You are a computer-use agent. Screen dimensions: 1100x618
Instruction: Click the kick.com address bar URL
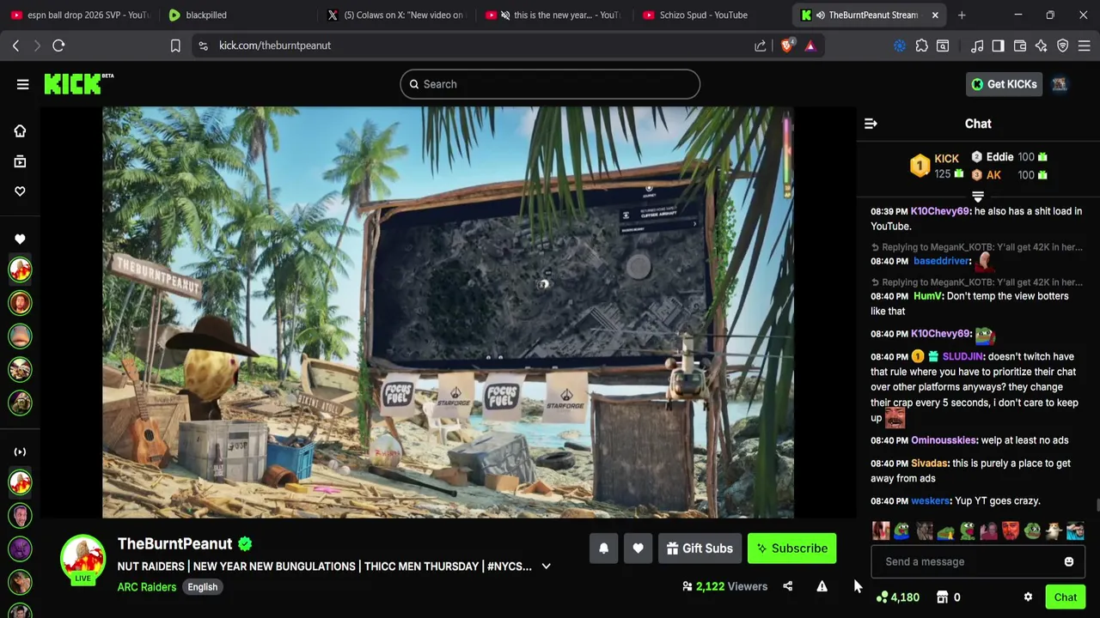(275, 45)
